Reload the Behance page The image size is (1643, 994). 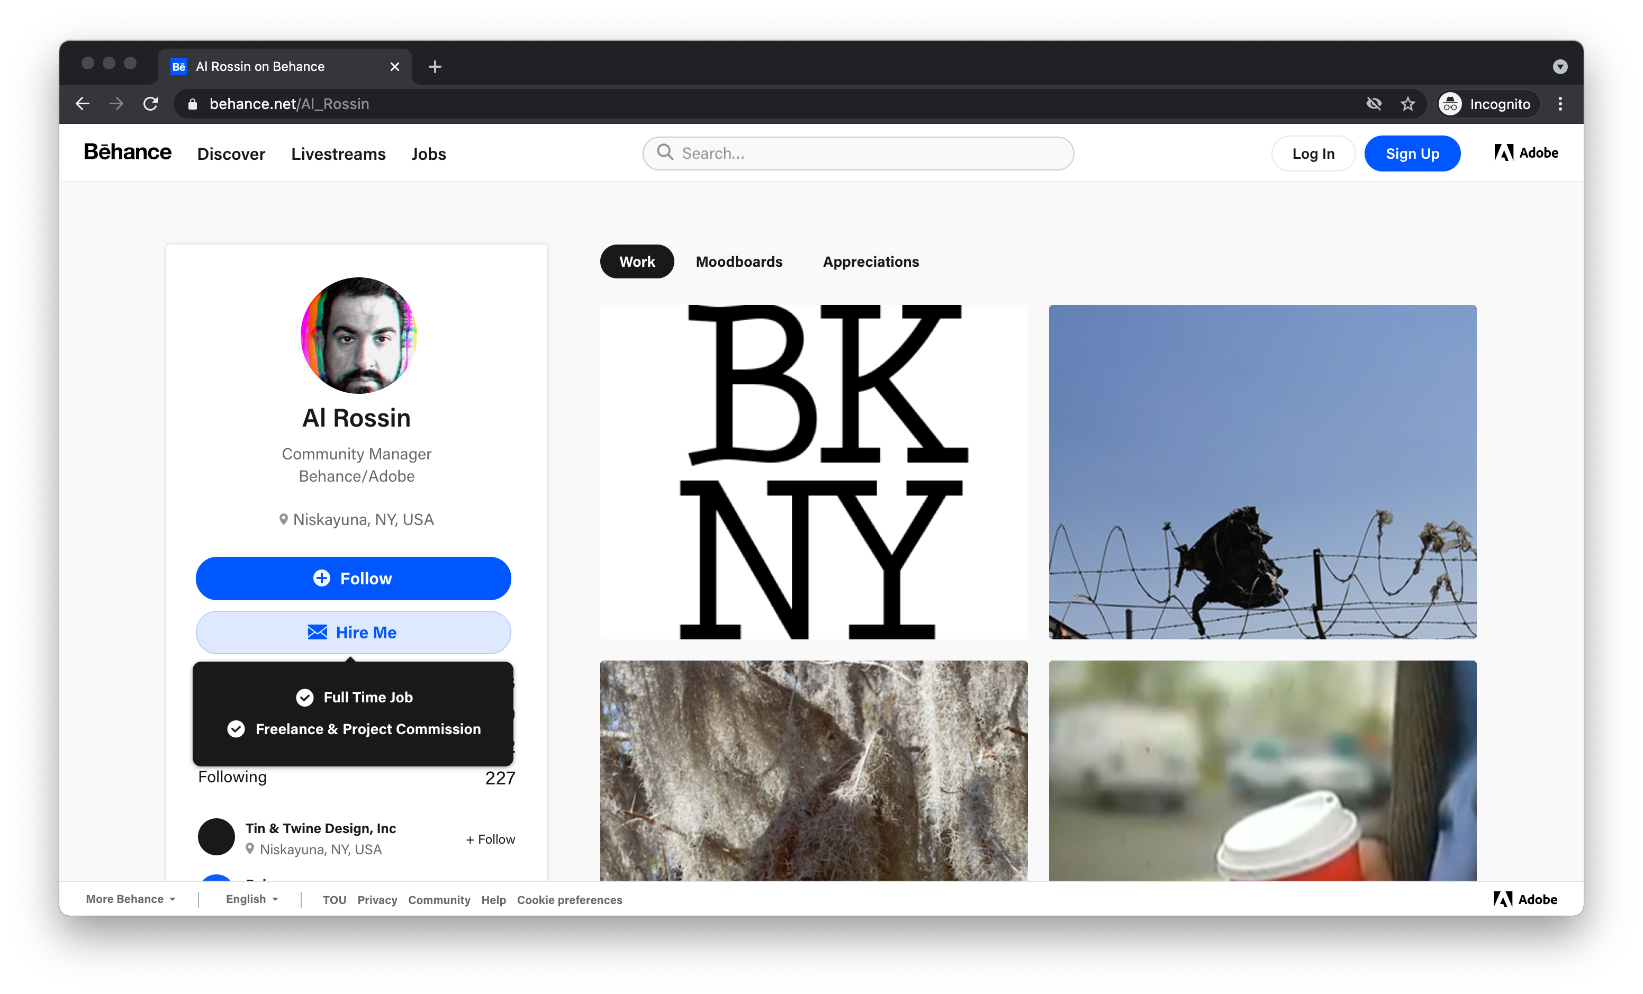[151, 104]
